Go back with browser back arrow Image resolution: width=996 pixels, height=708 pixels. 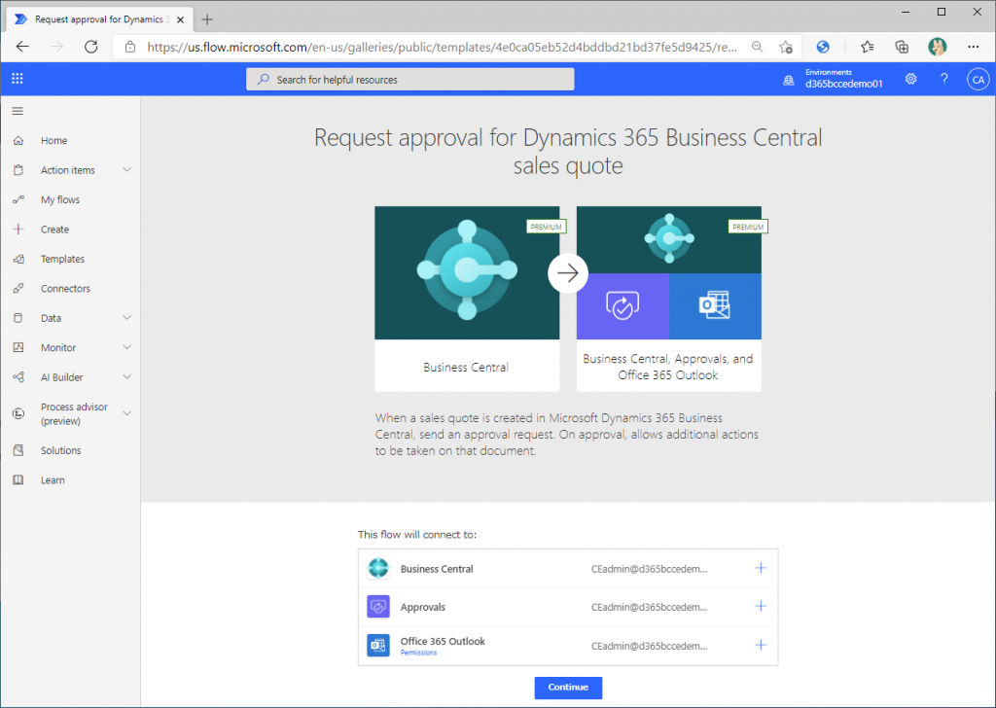(23, 47)
